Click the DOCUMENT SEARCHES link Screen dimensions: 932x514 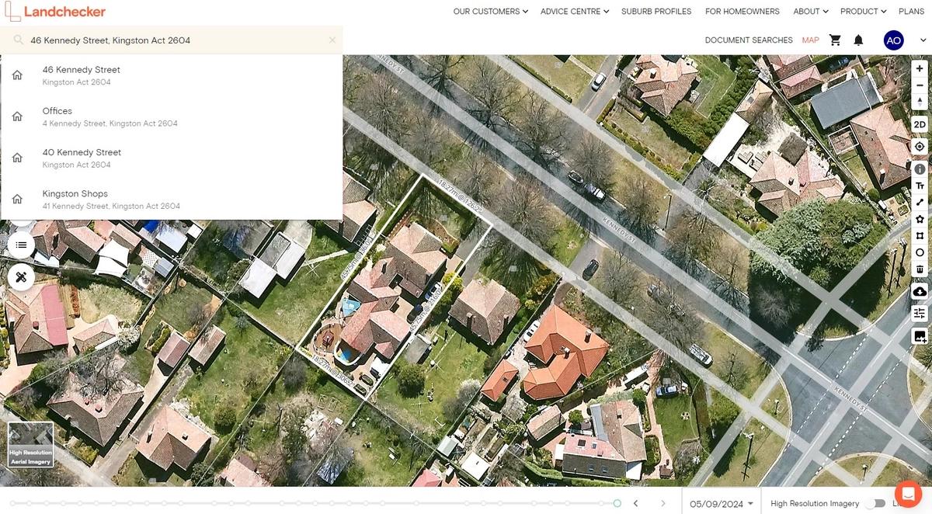point(748,40)
